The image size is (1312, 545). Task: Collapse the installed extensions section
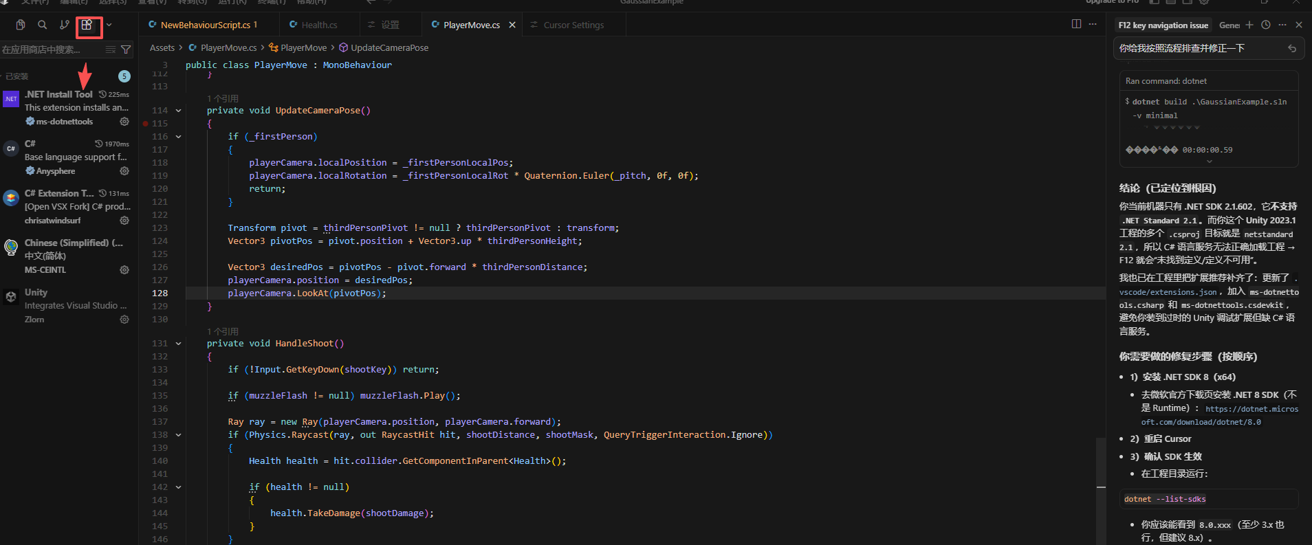coord(17,76)
